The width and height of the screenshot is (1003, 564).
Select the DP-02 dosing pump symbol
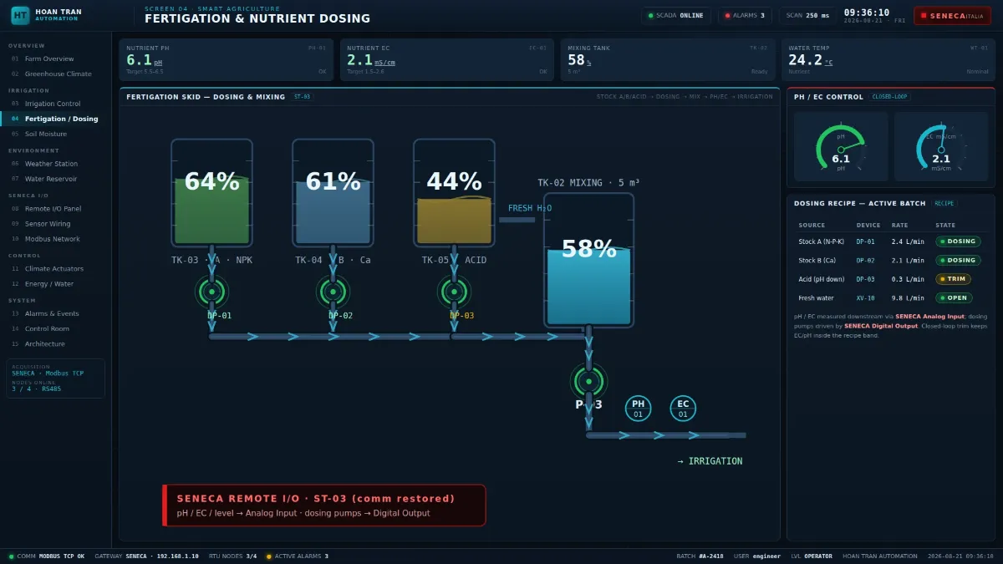(333, 292)
